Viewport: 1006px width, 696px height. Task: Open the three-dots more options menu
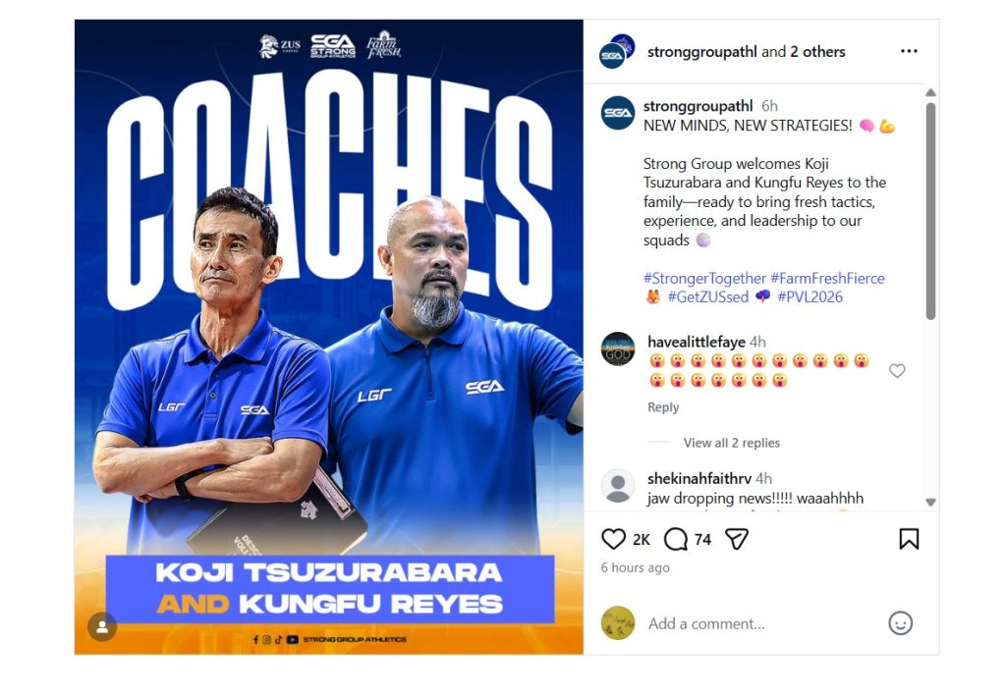909,51
